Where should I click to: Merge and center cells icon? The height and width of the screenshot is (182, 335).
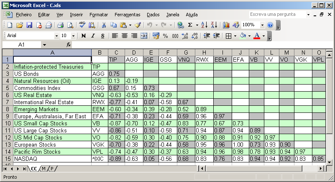[144, 36]
